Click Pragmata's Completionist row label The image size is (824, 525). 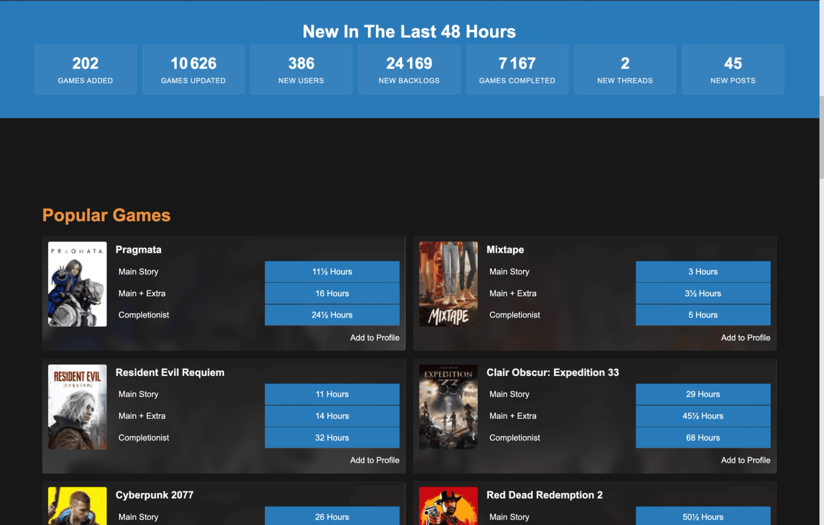144,315
